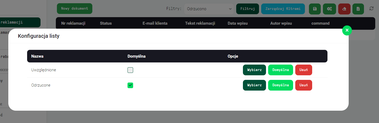Open the Filtry dropdown showing Odrzucono
Image resolution: width=379 pixels, height=123 pixels.
click(209, 9)
